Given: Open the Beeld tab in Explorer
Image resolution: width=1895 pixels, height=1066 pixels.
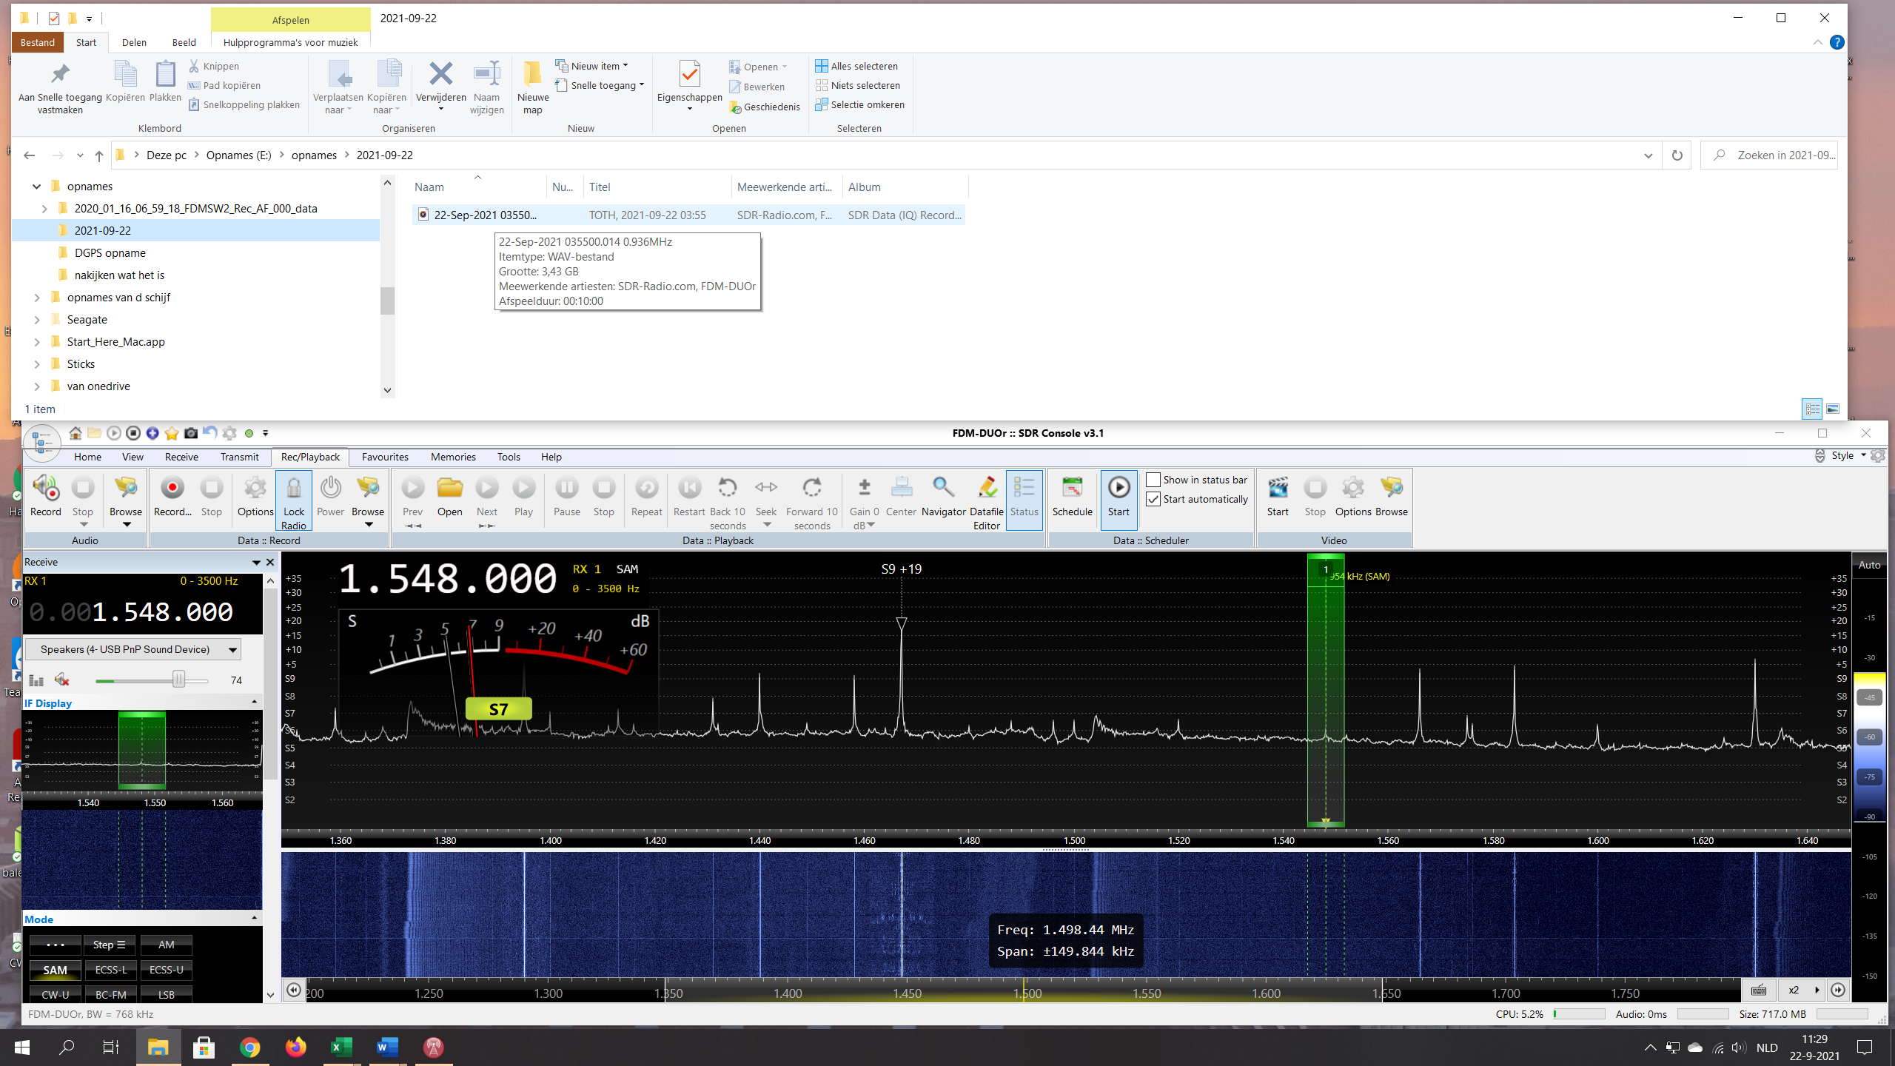Looking at the screenshot, I should coord(184,42).
